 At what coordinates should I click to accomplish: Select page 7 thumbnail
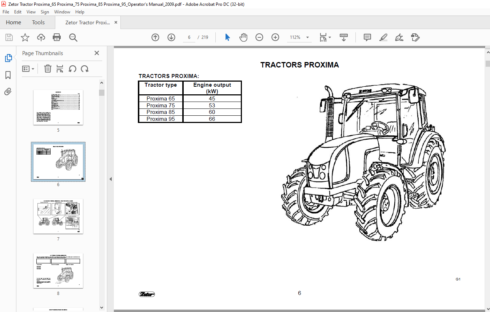click(x=58, y=216)
